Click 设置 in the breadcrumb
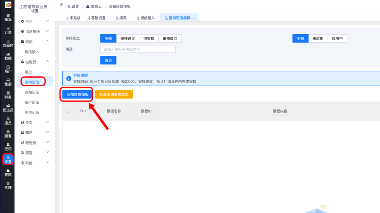Viewport: 380px width, 213px height. (x=73, y=6)
